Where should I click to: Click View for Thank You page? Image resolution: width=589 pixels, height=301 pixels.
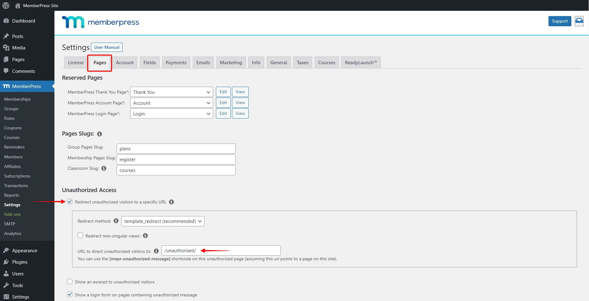[x=240, y=92]
